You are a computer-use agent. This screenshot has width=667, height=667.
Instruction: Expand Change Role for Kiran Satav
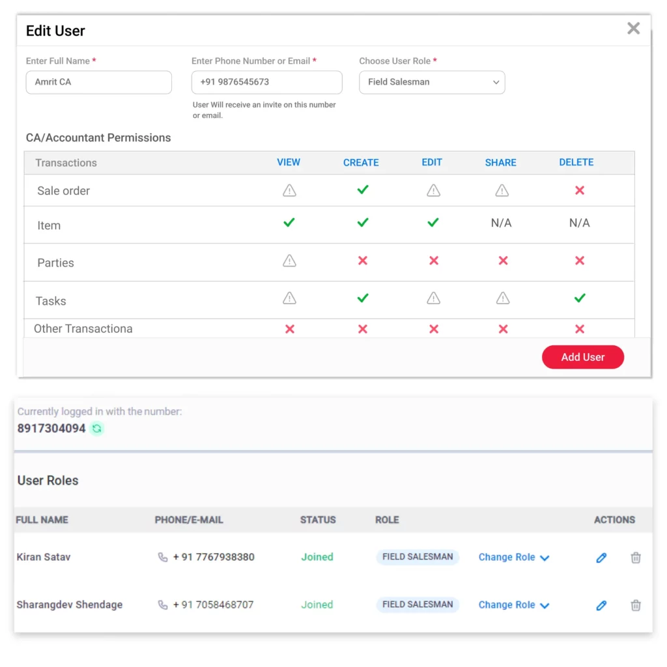(514, 558)
